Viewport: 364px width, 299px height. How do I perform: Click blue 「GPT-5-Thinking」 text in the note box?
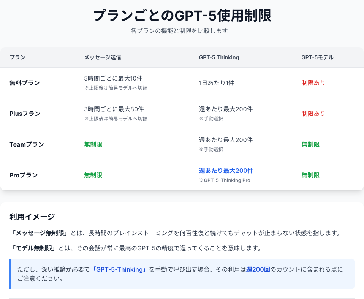point(119,269)
